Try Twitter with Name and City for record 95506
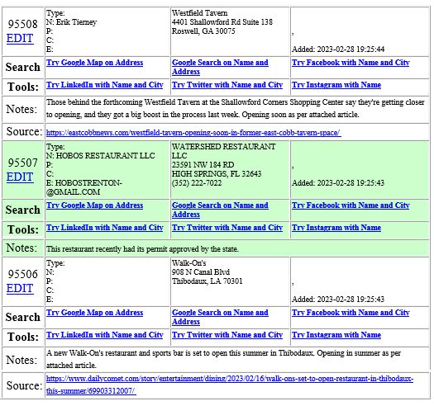 (227, 335)
